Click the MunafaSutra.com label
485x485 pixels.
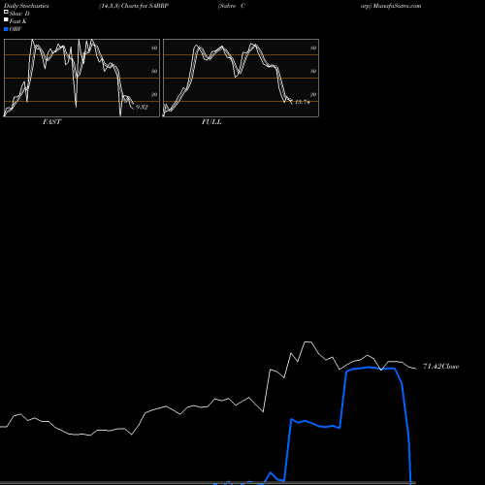[x=397, y=6]
